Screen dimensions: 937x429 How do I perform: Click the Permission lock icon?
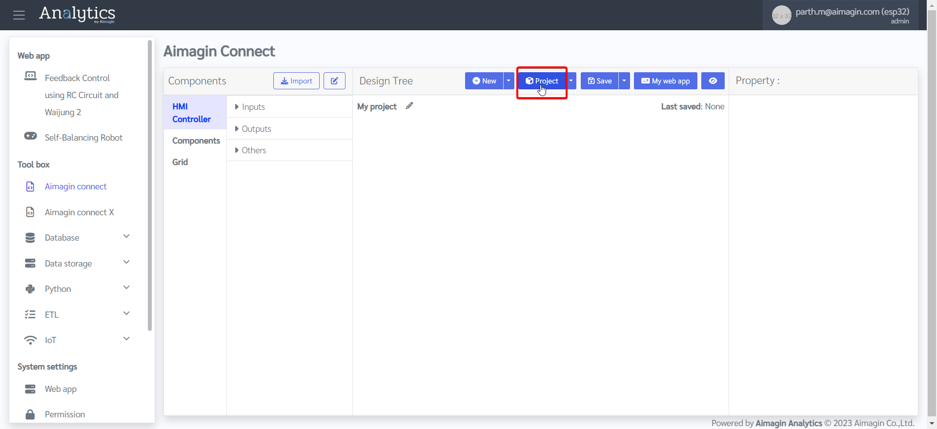pyautogui.click(x=30, y=414)
